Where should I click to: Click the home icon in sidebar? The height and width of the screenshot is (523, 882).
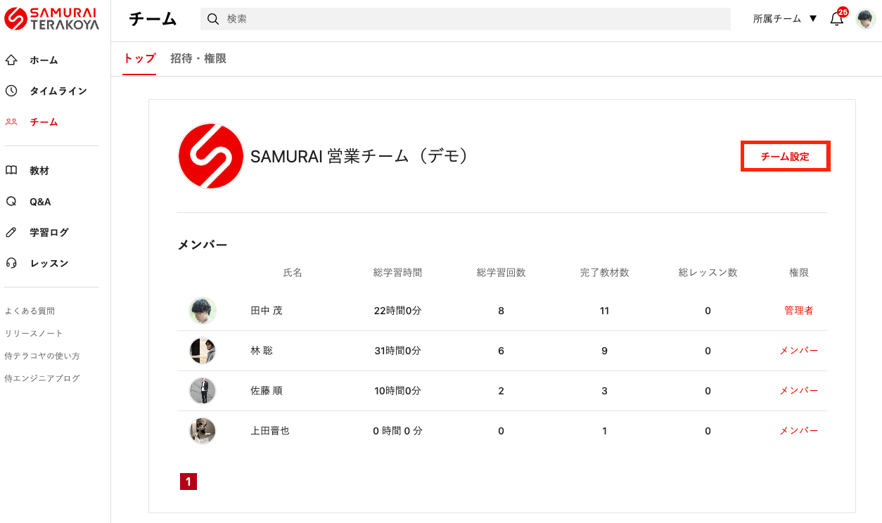[11, 60]
